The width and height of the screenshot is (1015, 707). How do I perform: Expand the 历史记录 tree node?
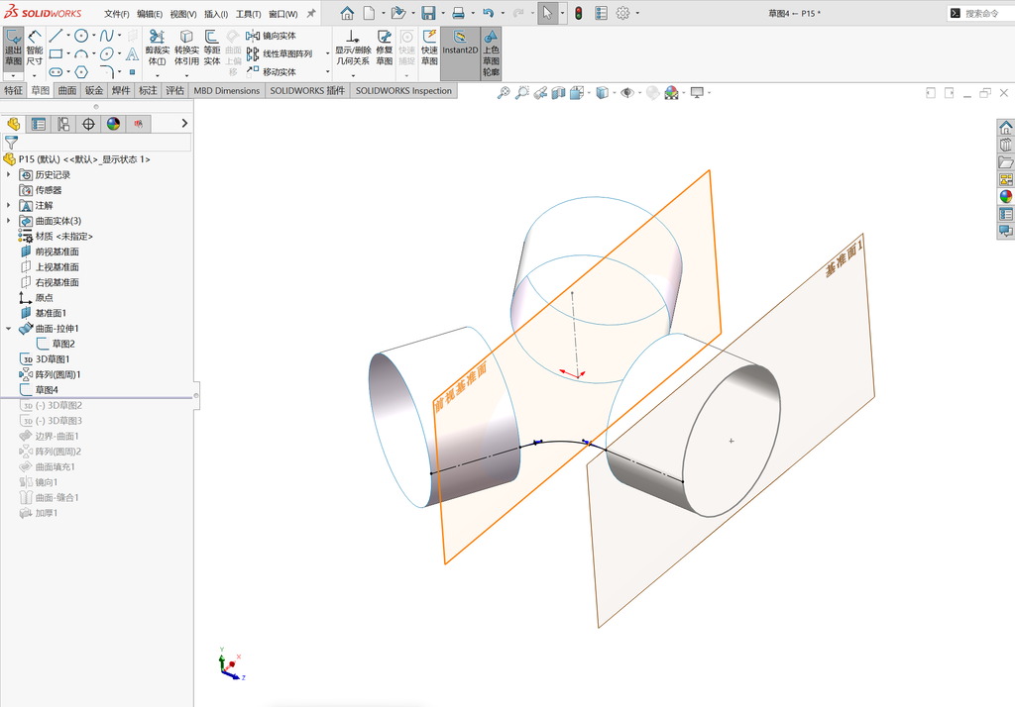tap(8, 174)
